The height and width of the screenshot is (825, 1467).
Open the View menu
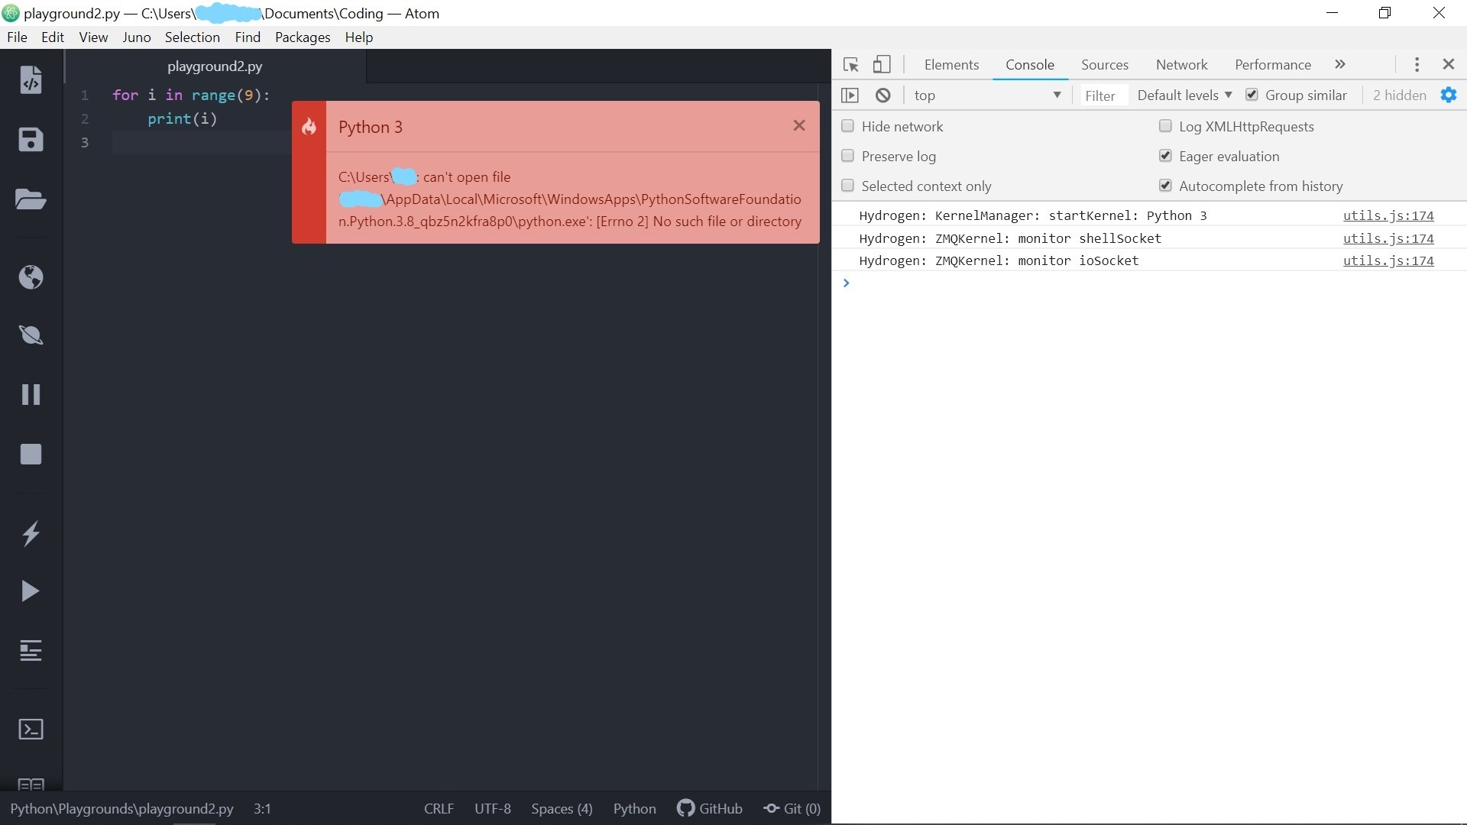tap(93, 37)
